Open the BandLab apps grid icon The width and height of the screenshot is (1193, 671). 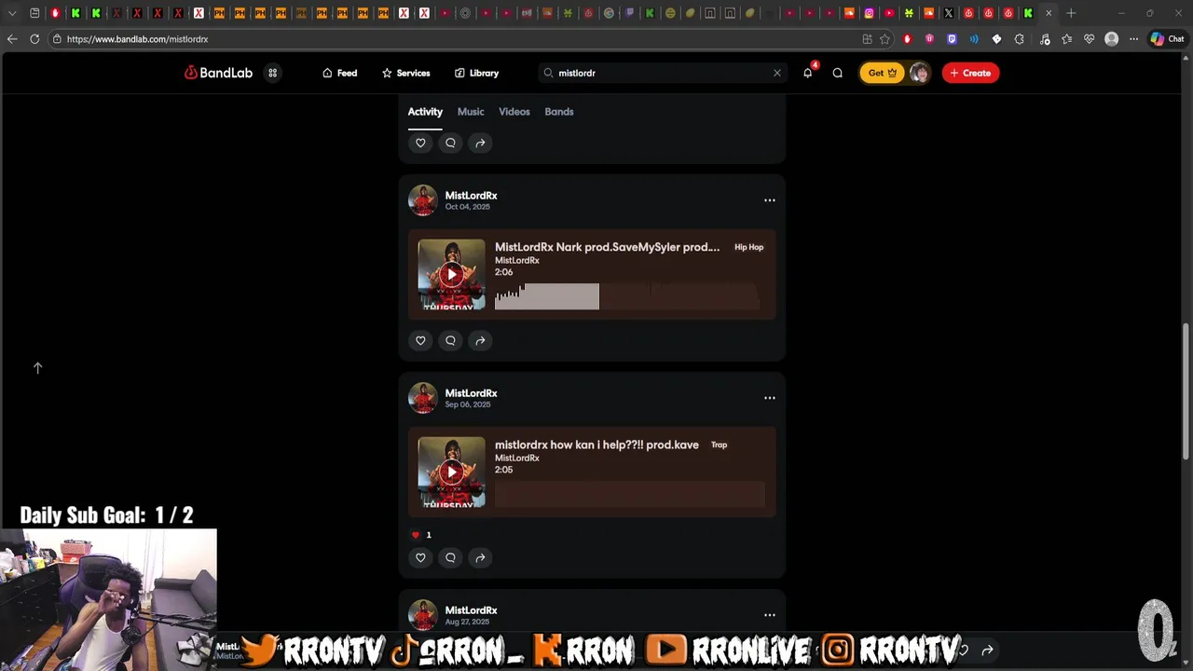point(273,73)
